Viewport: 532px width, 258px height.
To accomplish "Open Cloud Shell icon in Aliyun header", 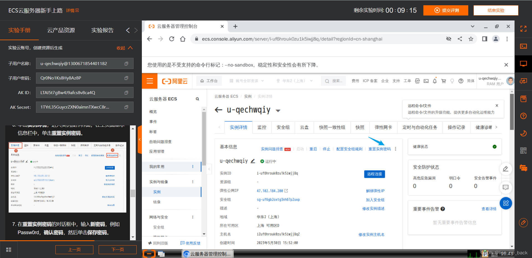I will coord(426,81).
